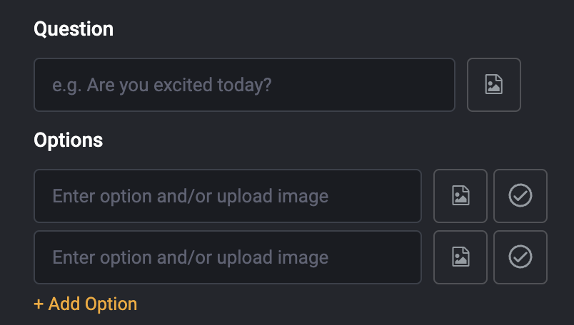The image size is (574, 325).
Task: Click the picture icon in the top option row
Action: point(460,195)
